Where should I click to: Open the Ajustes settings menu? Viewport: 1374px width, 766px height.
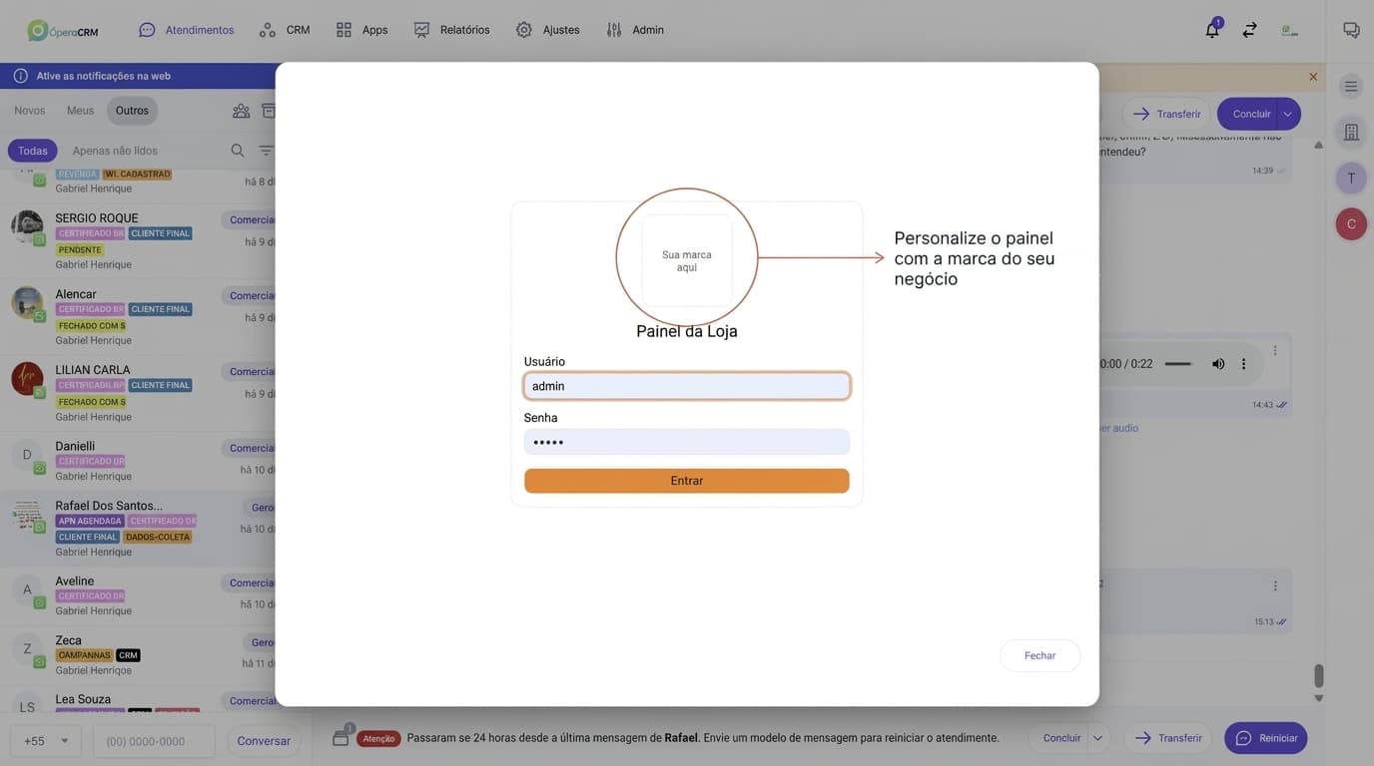pyautogui.click(x=547, y=30)
